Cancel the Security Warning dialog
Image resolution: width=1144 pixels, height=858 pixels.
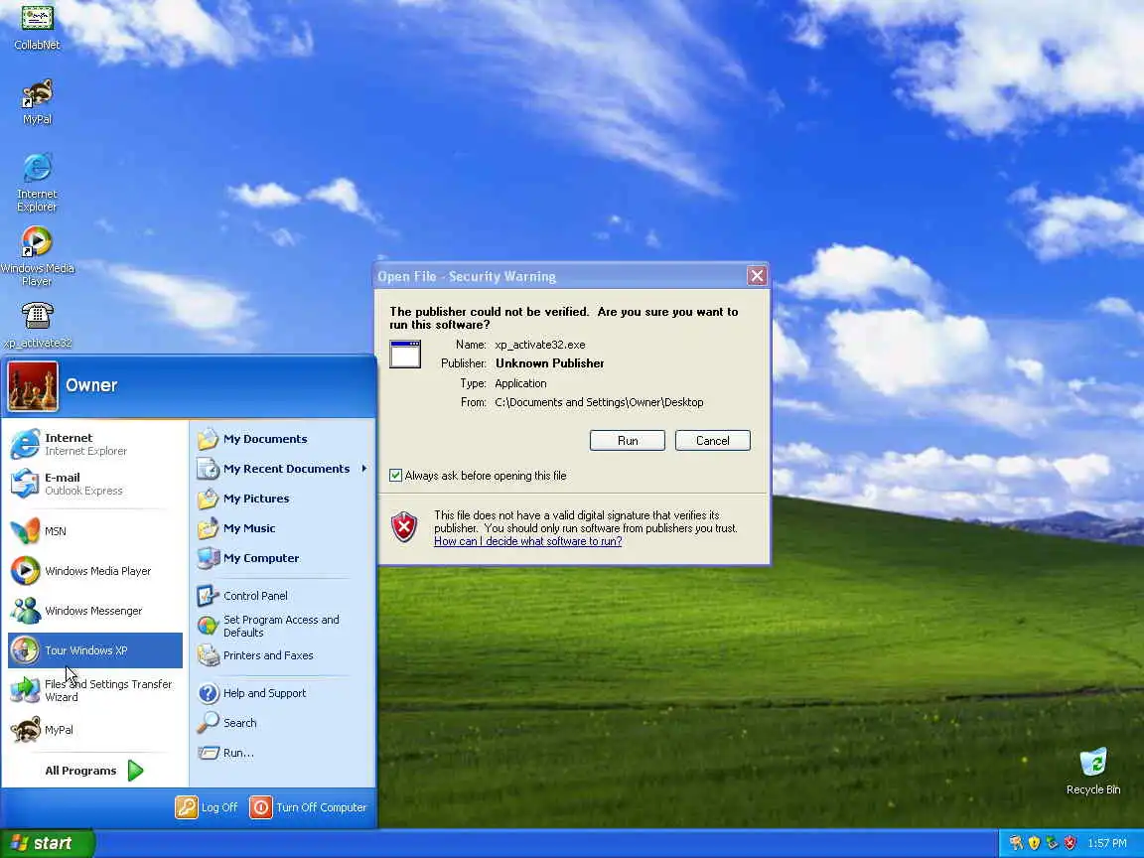713,441
